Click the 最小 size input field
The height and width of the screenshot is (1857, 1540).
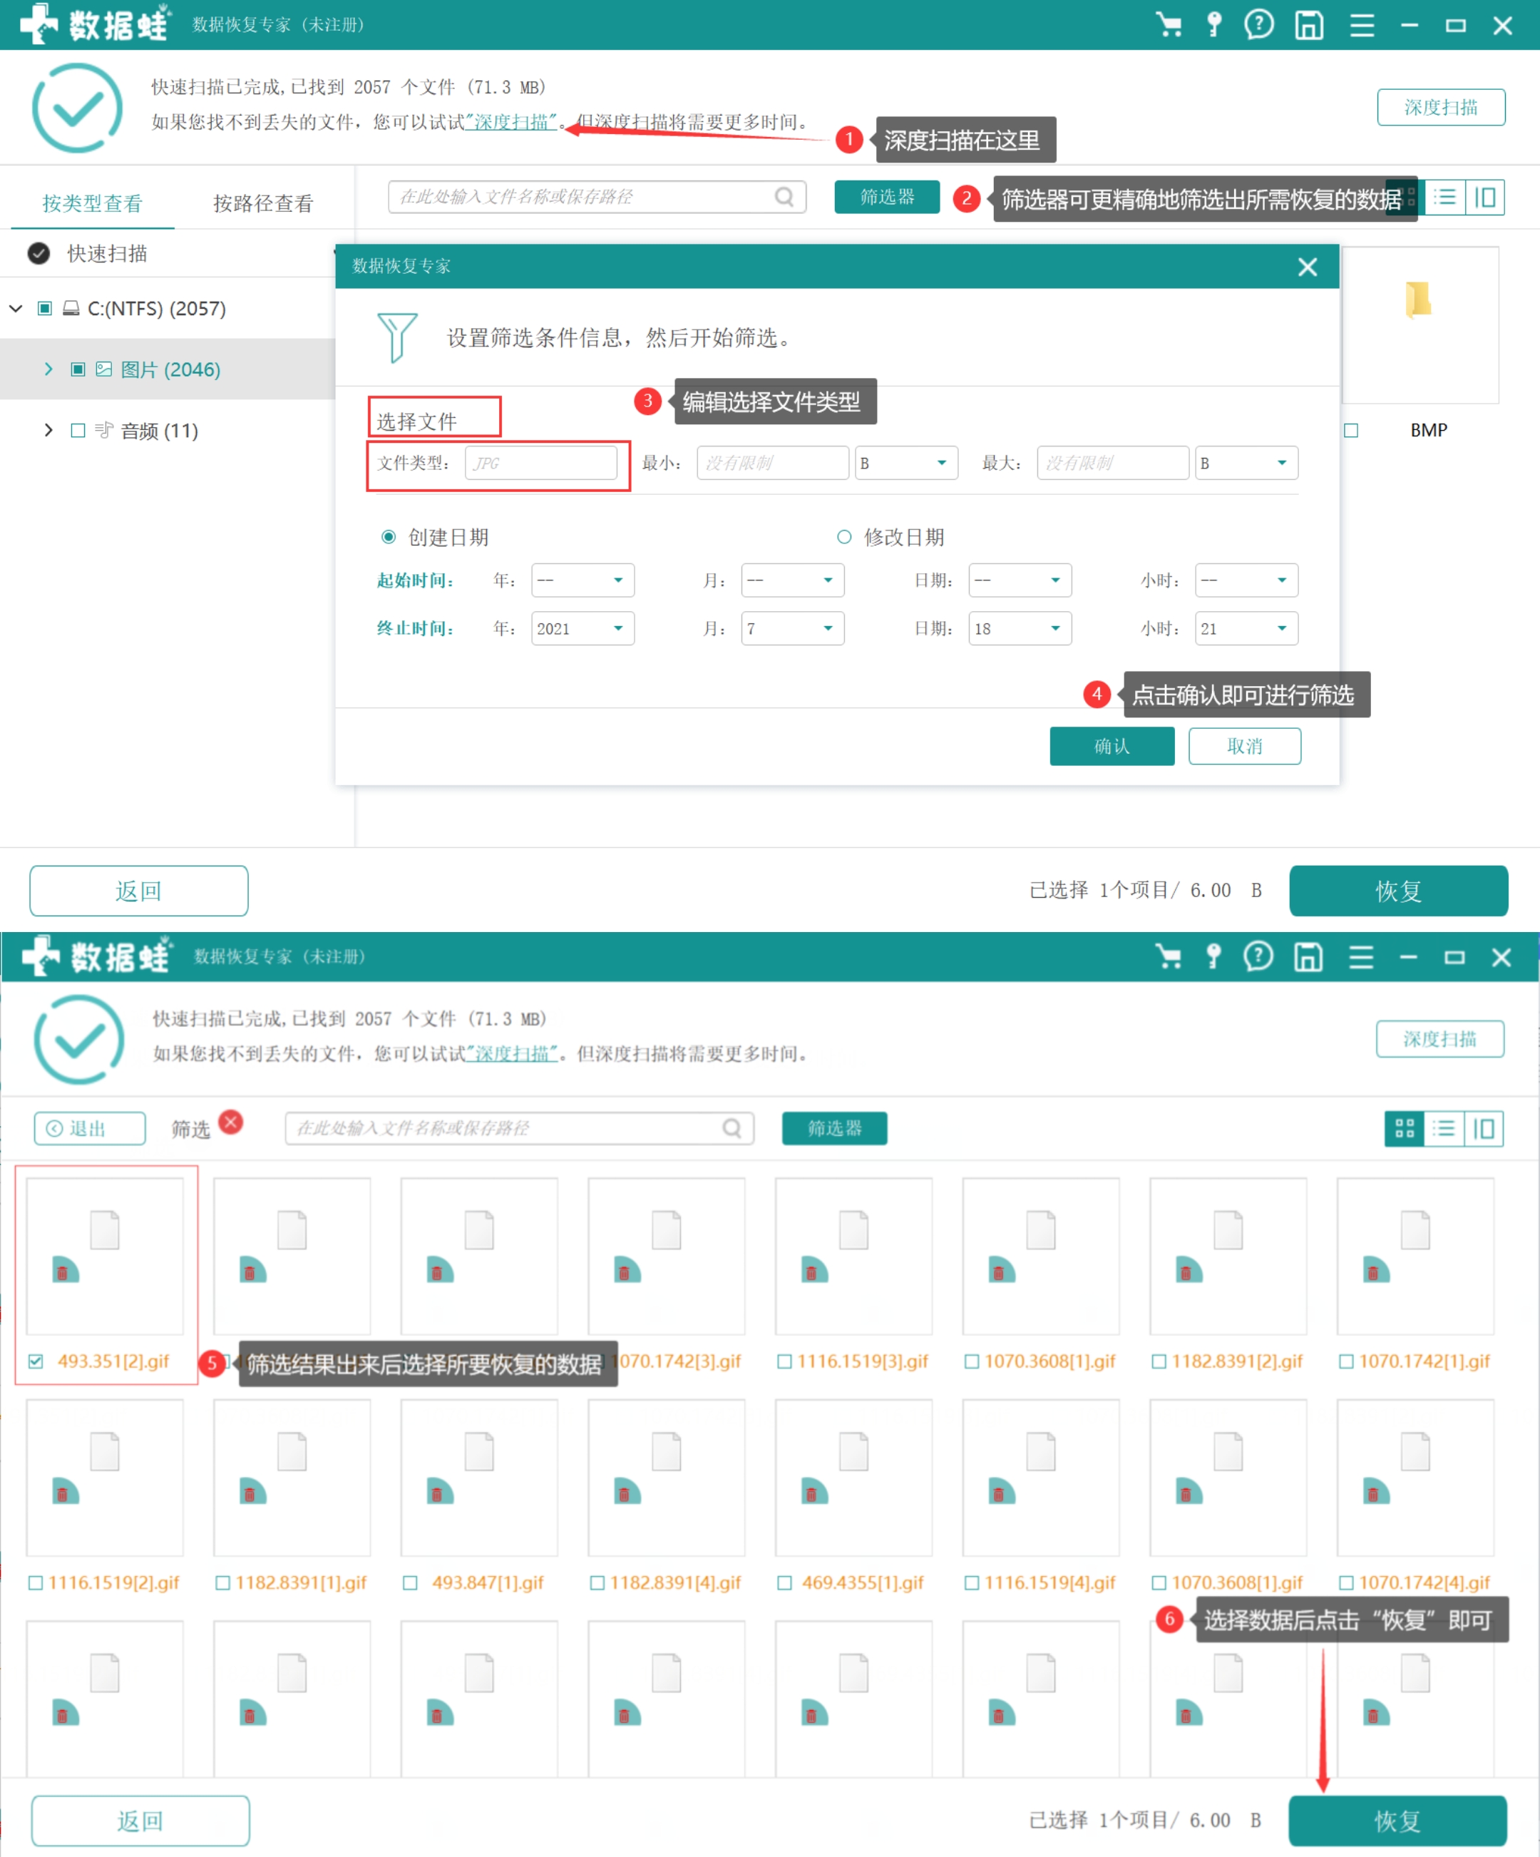pyautogui.click(x=773, y=464)
